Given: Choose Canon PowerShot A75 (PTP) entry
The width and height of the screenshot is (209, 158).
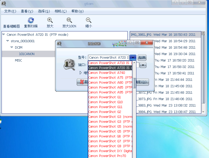Looking at the screenshot, I should point(110,77).
